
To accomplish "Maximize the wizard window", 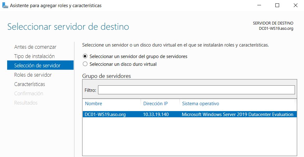I will pos(277,5).
